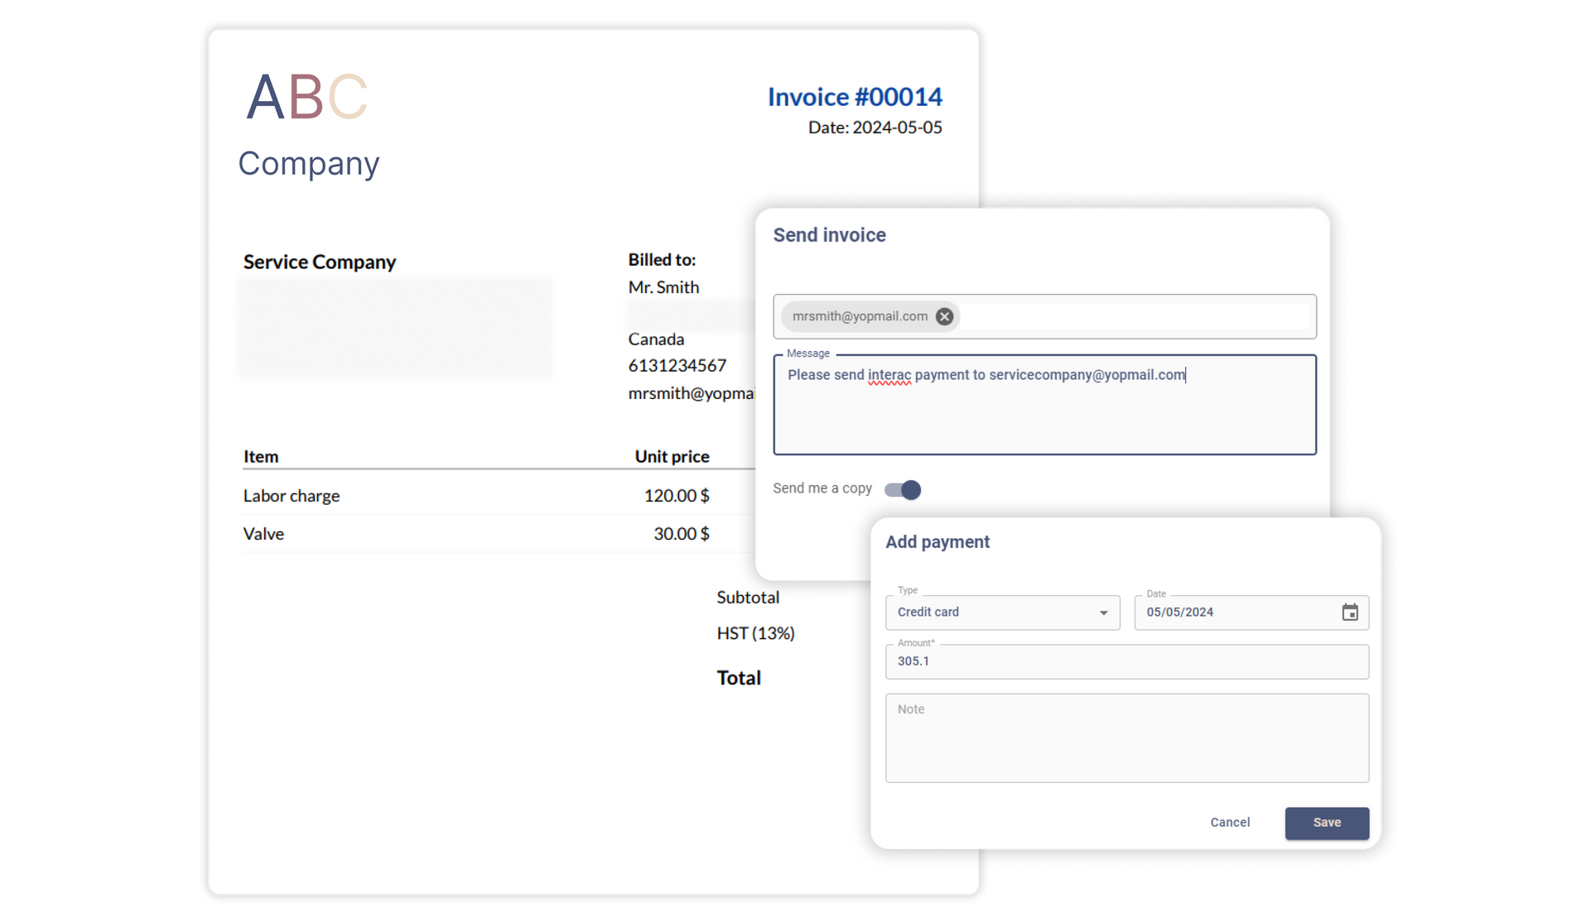Click the Add payment dialog title
1590x923 pixels.
[938, 541]
